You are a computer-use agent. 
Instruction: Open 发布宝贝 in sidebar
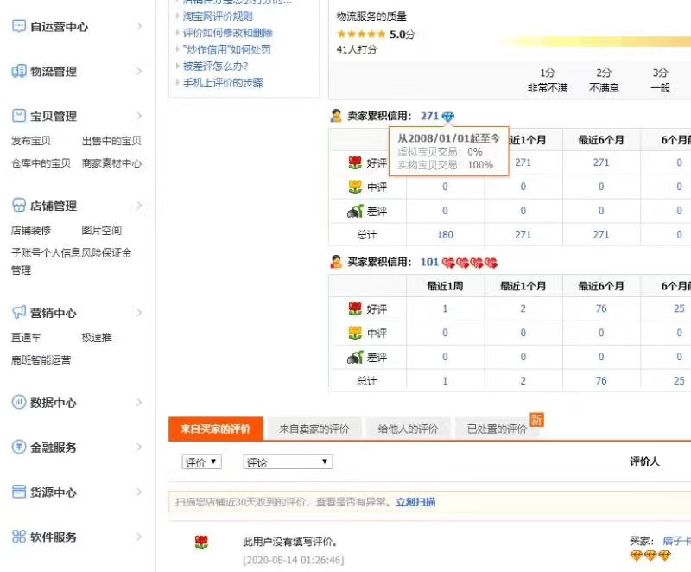click(31, 141)
